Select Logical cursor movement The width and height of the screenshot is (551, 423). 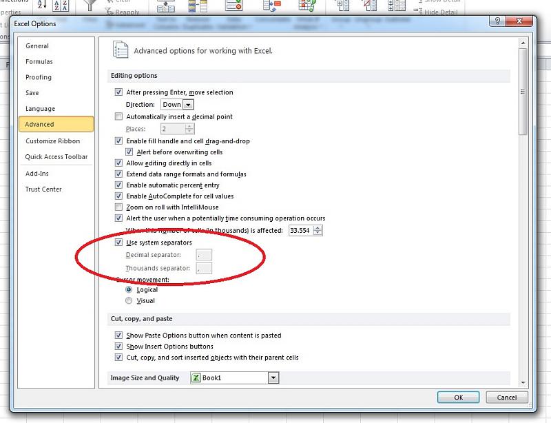click(x=129, y=289)
